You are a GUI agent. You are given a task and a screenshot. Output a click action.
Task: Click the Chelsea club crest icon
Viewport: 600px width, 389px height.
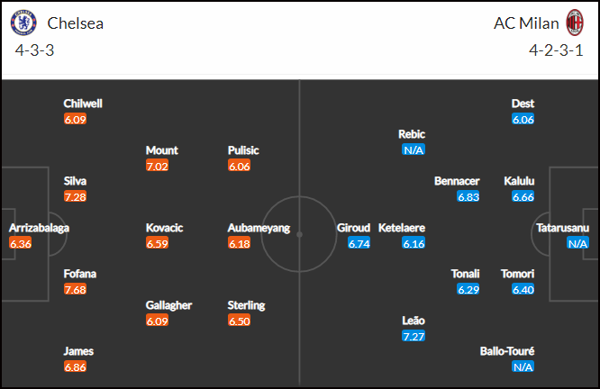tap(23, 23)
